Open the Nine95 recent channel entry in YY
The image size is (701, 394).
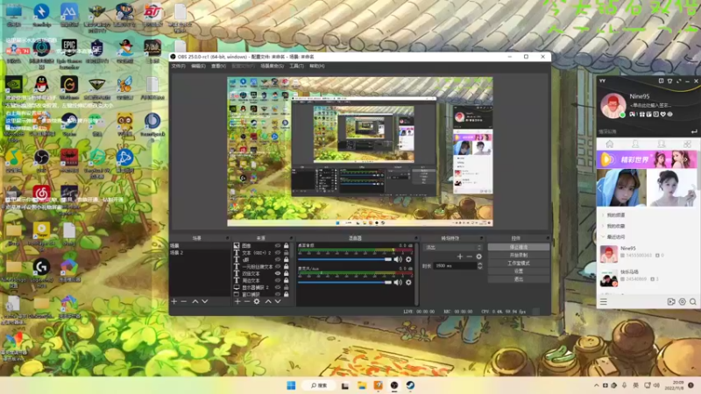(647, 253)
